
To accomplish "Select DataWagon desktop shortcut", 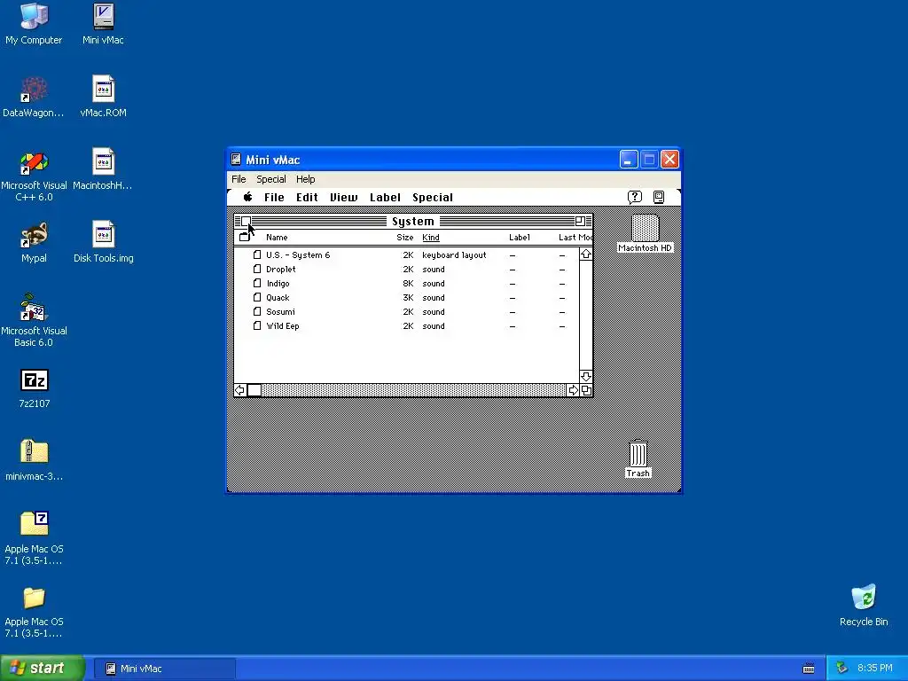I will (x=34, y=90).
